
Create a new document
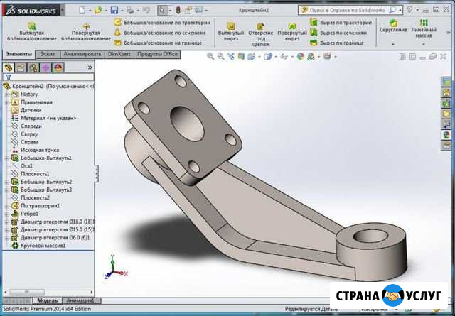pyautogui.click(x=82, y=11)
